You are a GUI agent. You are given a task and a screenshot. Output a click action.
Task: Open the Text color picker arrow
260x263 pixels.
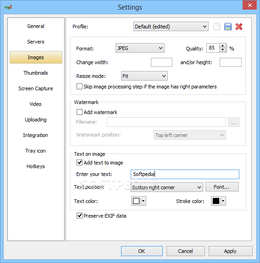[143, 201]
